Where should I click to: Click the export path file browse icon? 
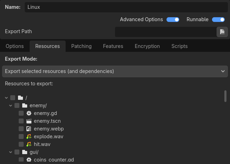click(x=222, y=32)
